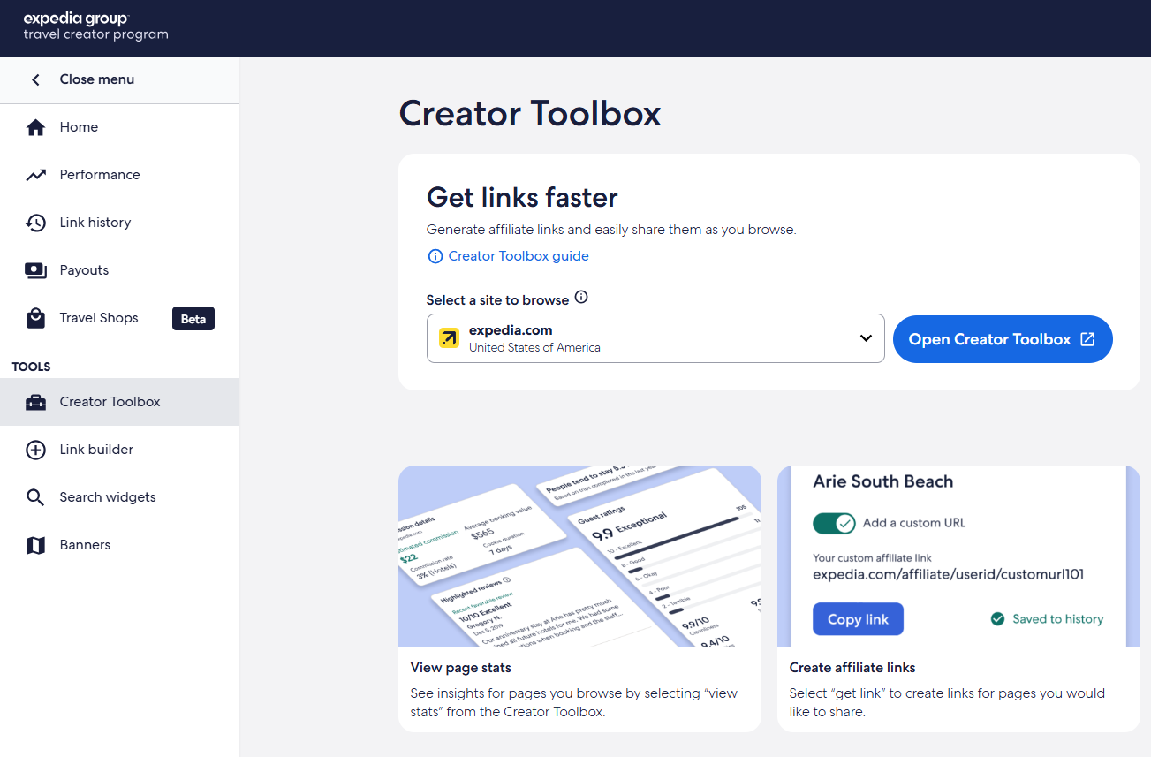Open the Creator Toolbox guide link
Screen dimensions: 1151x757
tap(518, 256)
